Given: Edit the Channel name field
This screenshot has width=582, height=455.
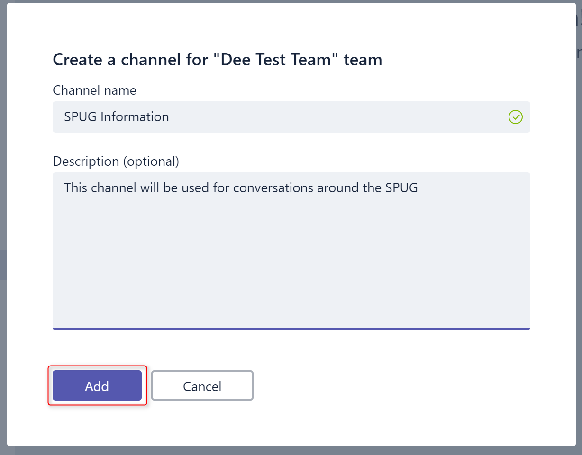Looking at the screenshot, I should [291, 117].
